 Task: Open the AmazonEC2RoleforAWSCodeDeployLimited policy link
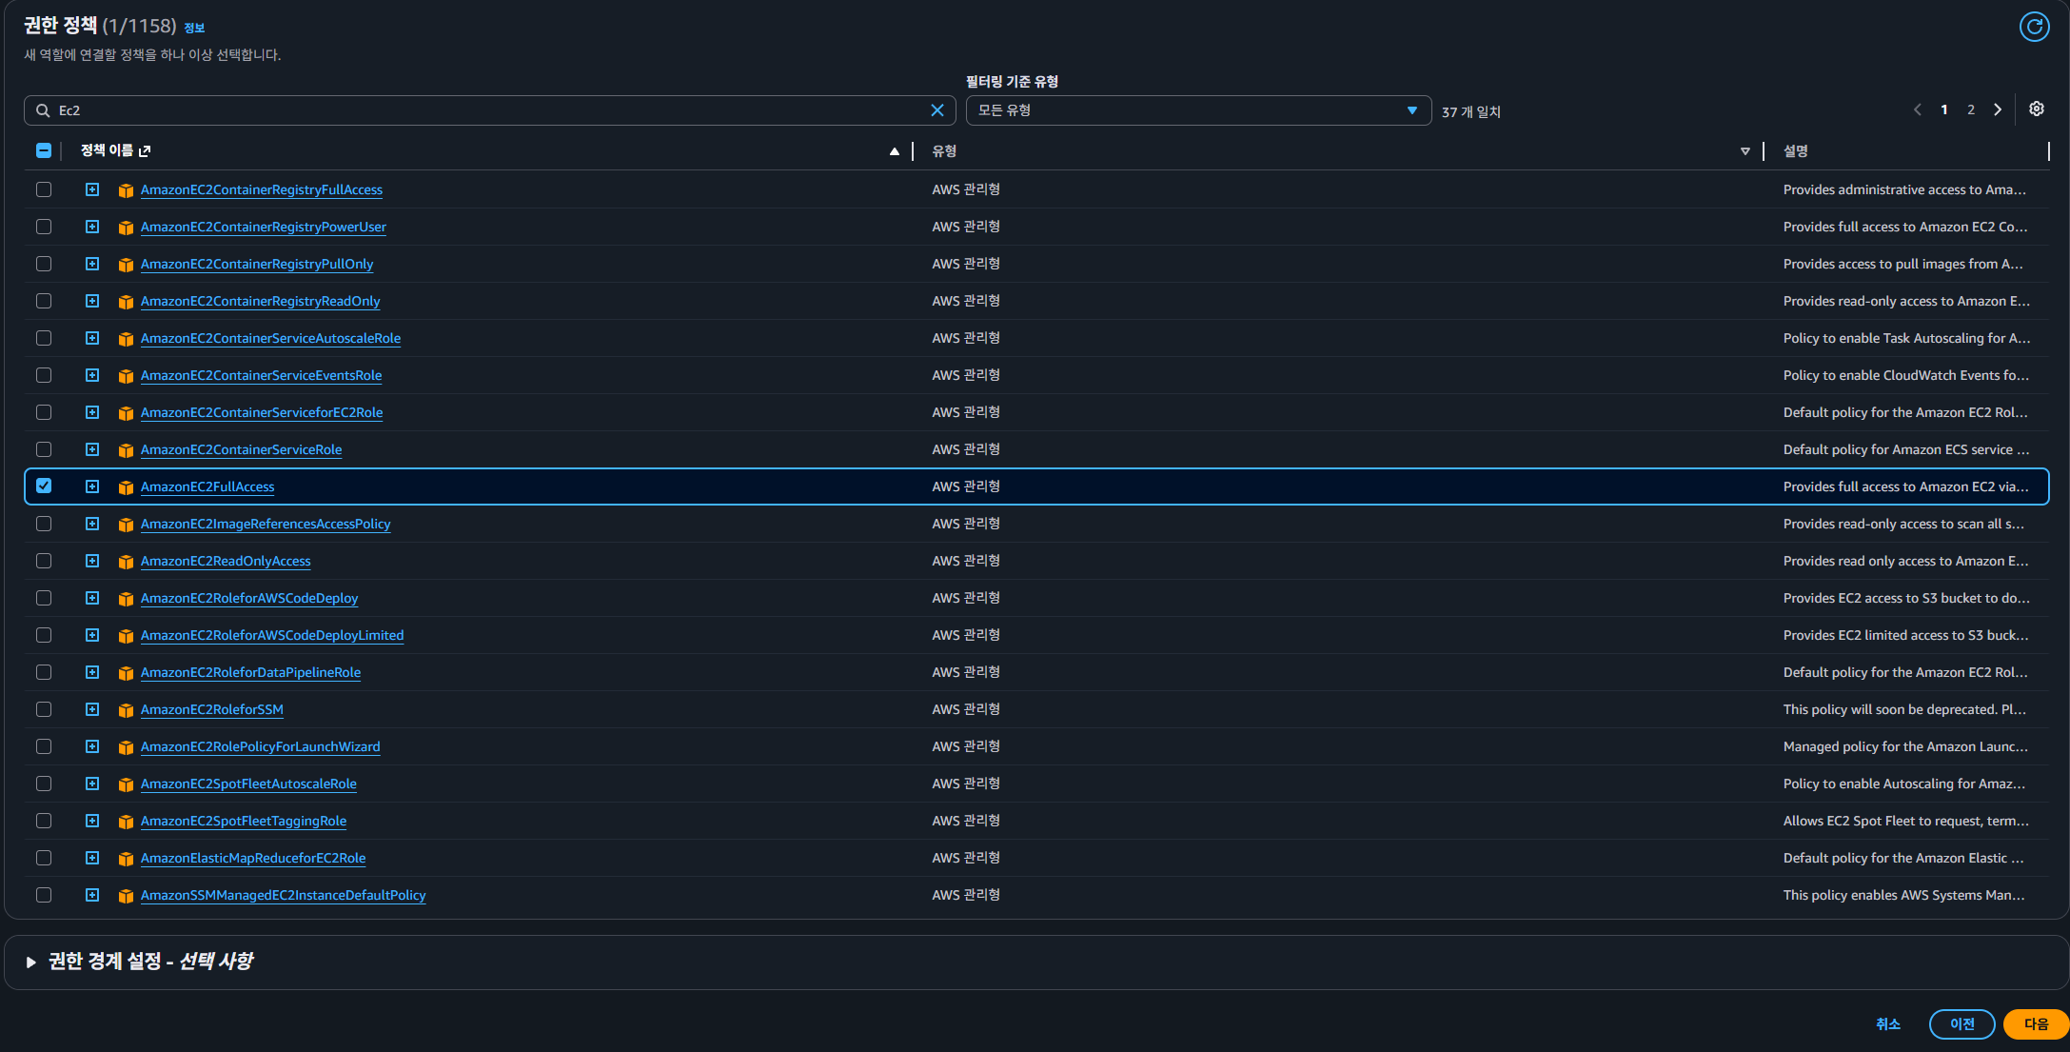[x=272, y=636]
